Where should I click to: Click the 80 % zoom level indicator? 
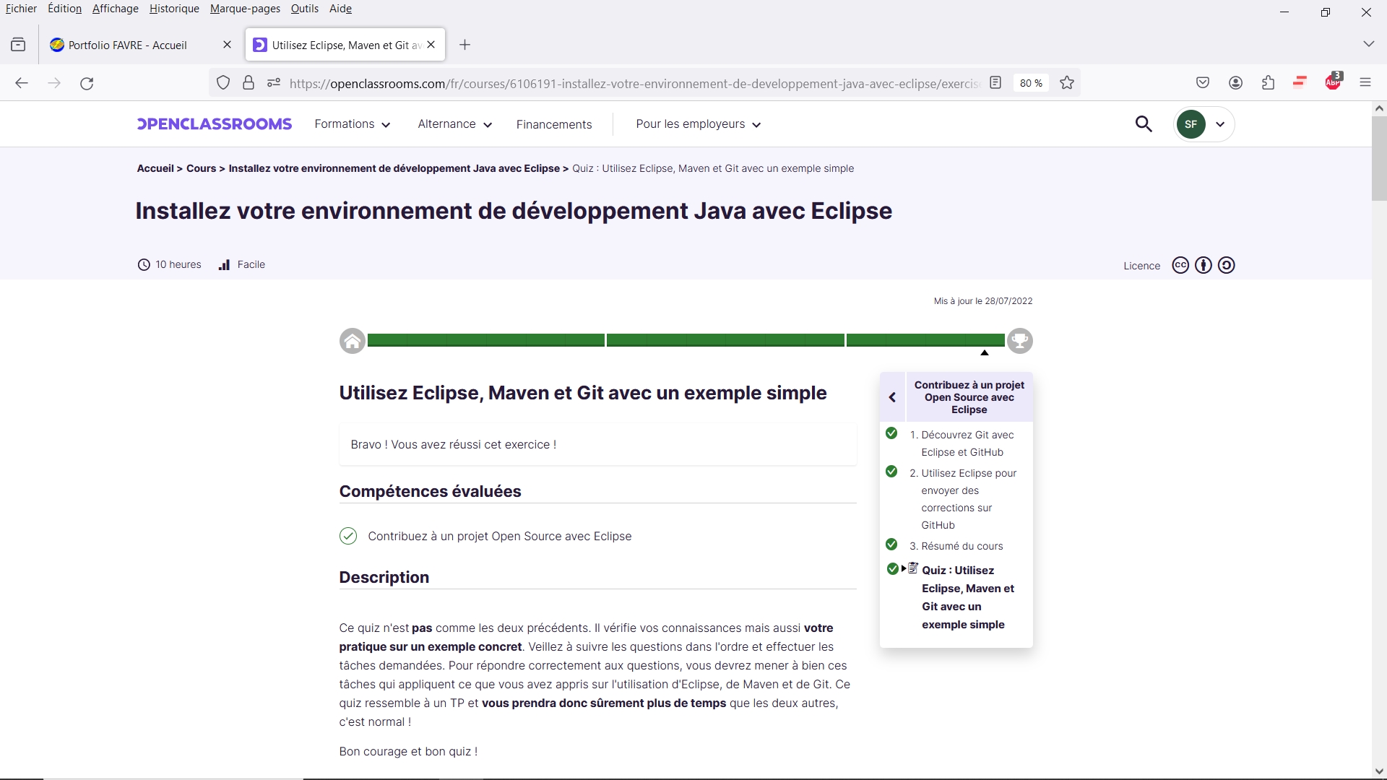1031,83
